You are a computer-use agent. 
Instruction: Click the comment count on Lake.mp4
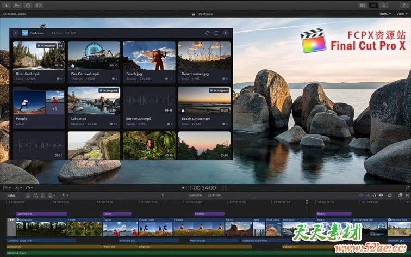[114, 124]
